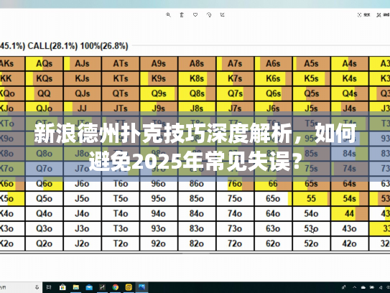Viewport: 390px width, 293px height.
Task: Click the KTs cell
Action: tap(121, 78)
